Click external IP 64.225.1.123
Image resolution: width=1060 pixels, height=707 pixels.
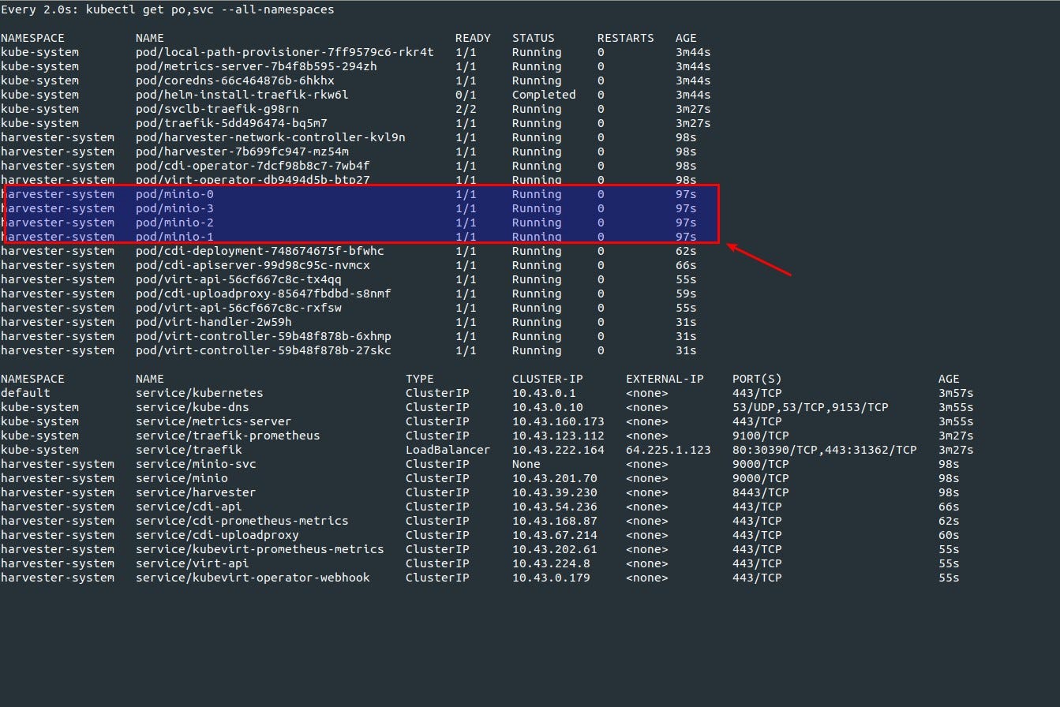(x=668, y=450)
